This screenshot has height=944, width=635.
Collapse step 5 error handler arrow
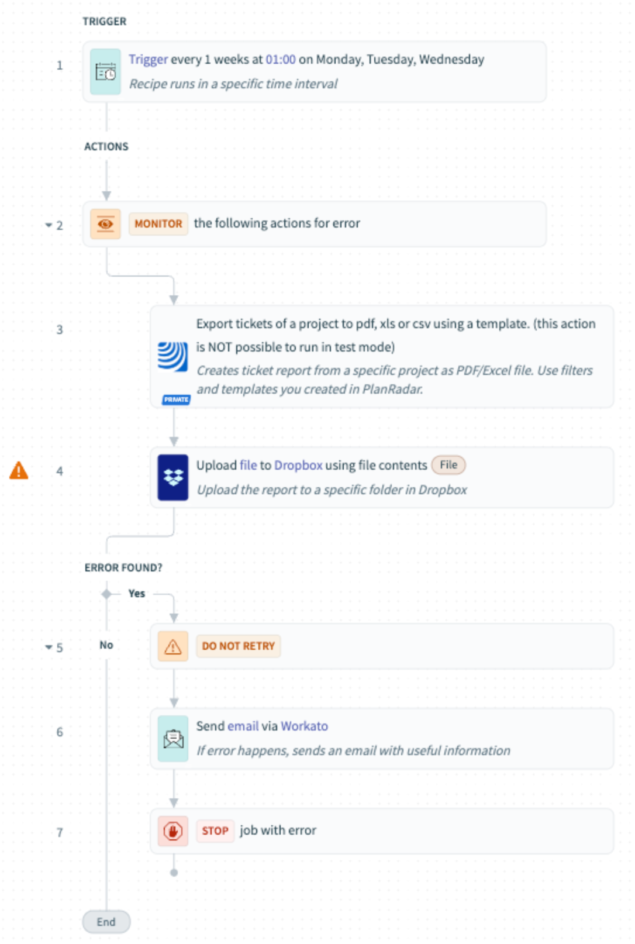coord(49,647)
